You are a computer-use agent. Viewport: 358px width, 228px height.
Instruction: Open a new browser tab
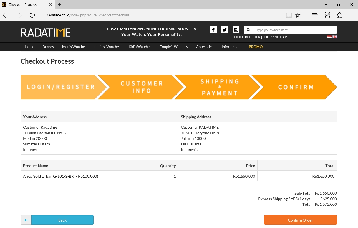(60, 4)
